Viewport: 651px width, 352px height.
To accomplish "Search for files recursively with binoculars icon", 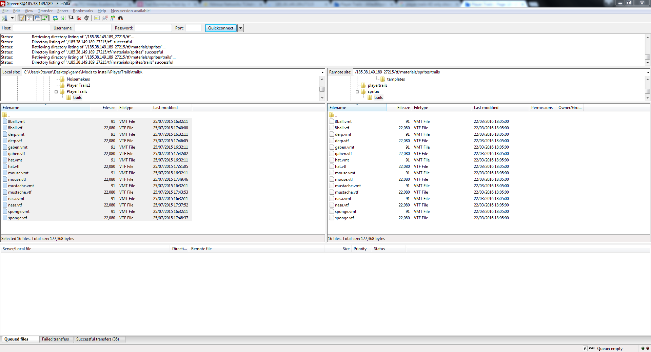I will (120, 18).
